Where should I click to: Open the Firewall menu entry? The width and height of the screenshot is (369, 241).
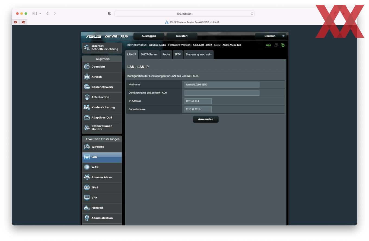[x=102, y=208]
